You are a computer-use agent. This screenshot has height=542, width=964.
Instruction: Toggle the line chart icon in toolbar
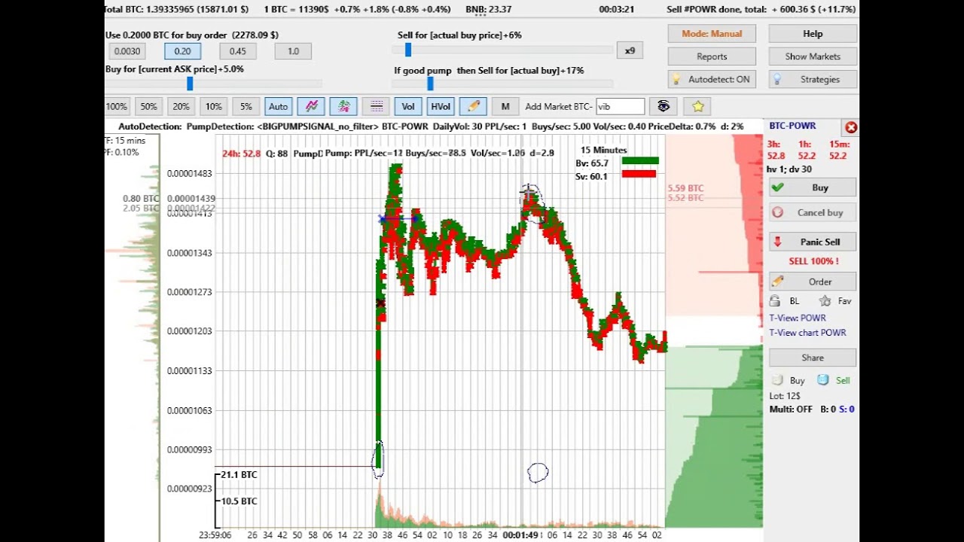(x=311, y=106)
